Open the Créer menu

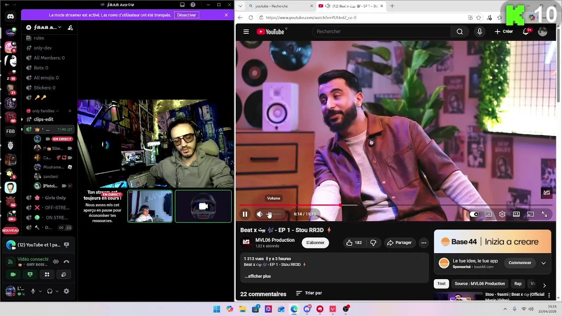click(504, 32)
